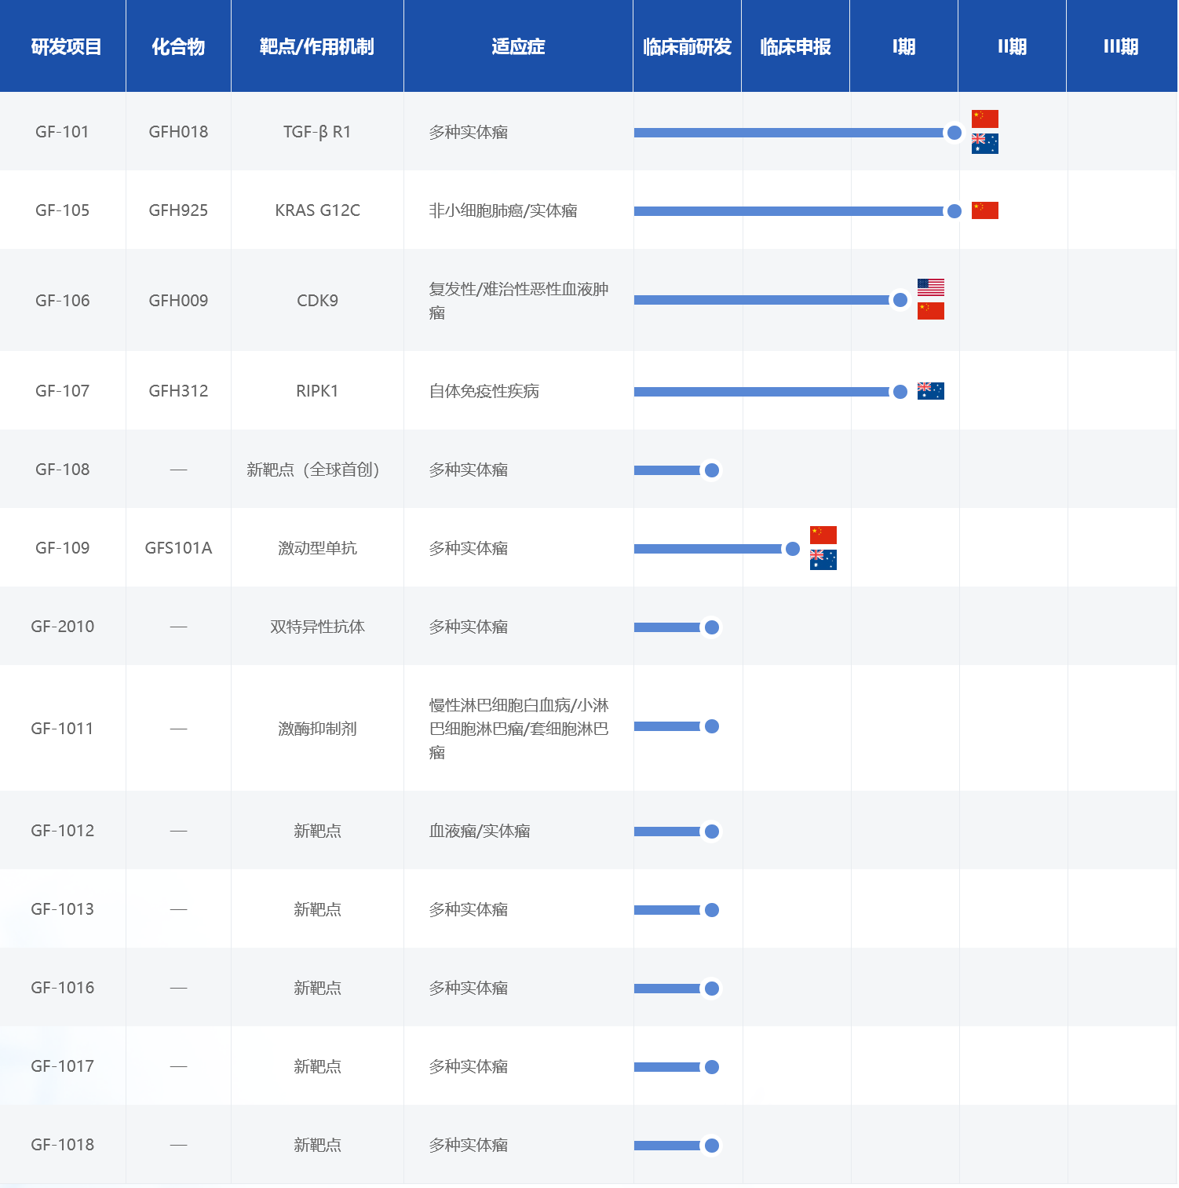Select the GF-105 project cell
The width and height of the screenshot is (1179, 1188).
(62, 210)
